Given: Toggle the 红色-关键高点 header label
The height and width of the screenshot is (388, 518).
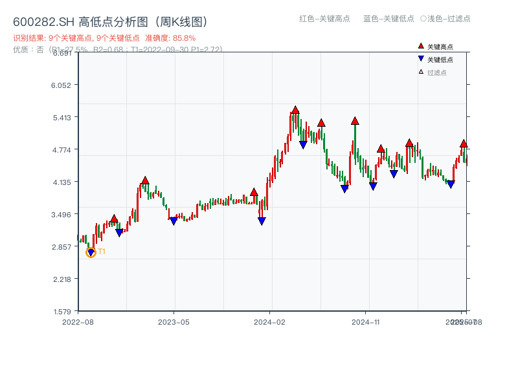Looking at the screenshot, I should tap(324, 19).
